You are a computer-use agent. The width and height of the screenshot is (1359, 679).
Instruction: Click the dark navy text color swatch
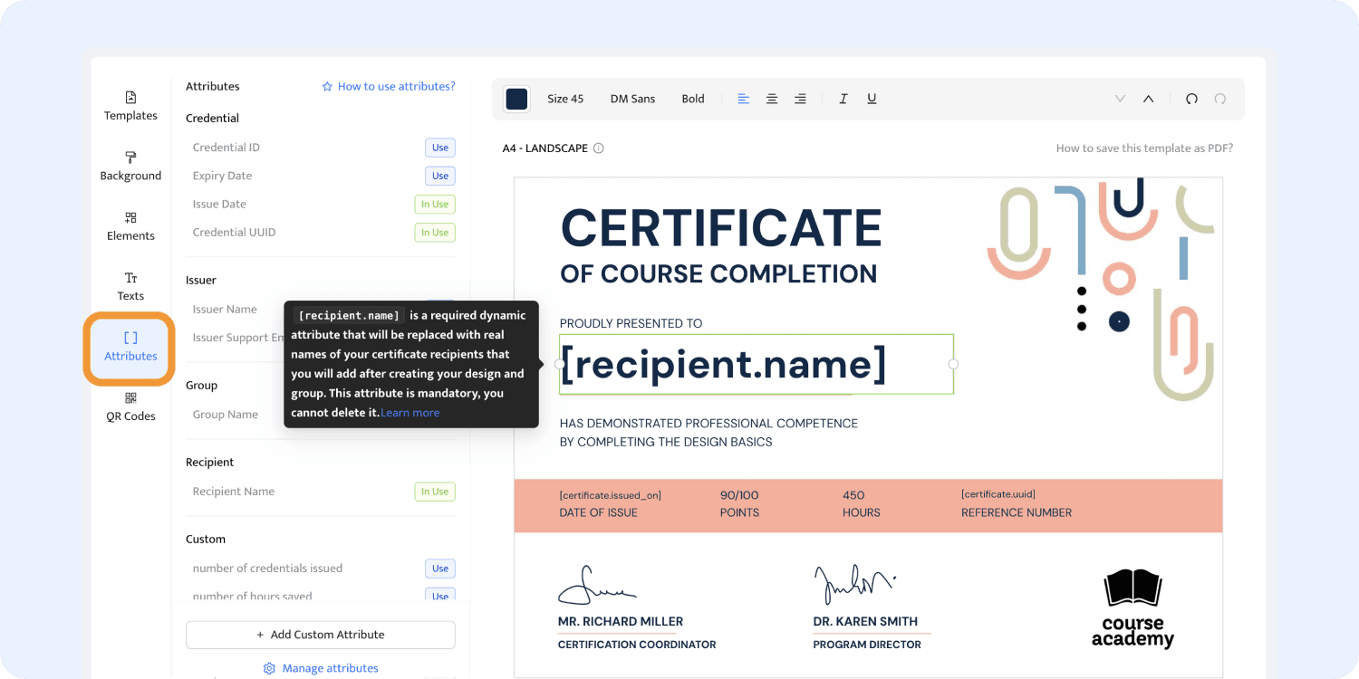(516, 99)
